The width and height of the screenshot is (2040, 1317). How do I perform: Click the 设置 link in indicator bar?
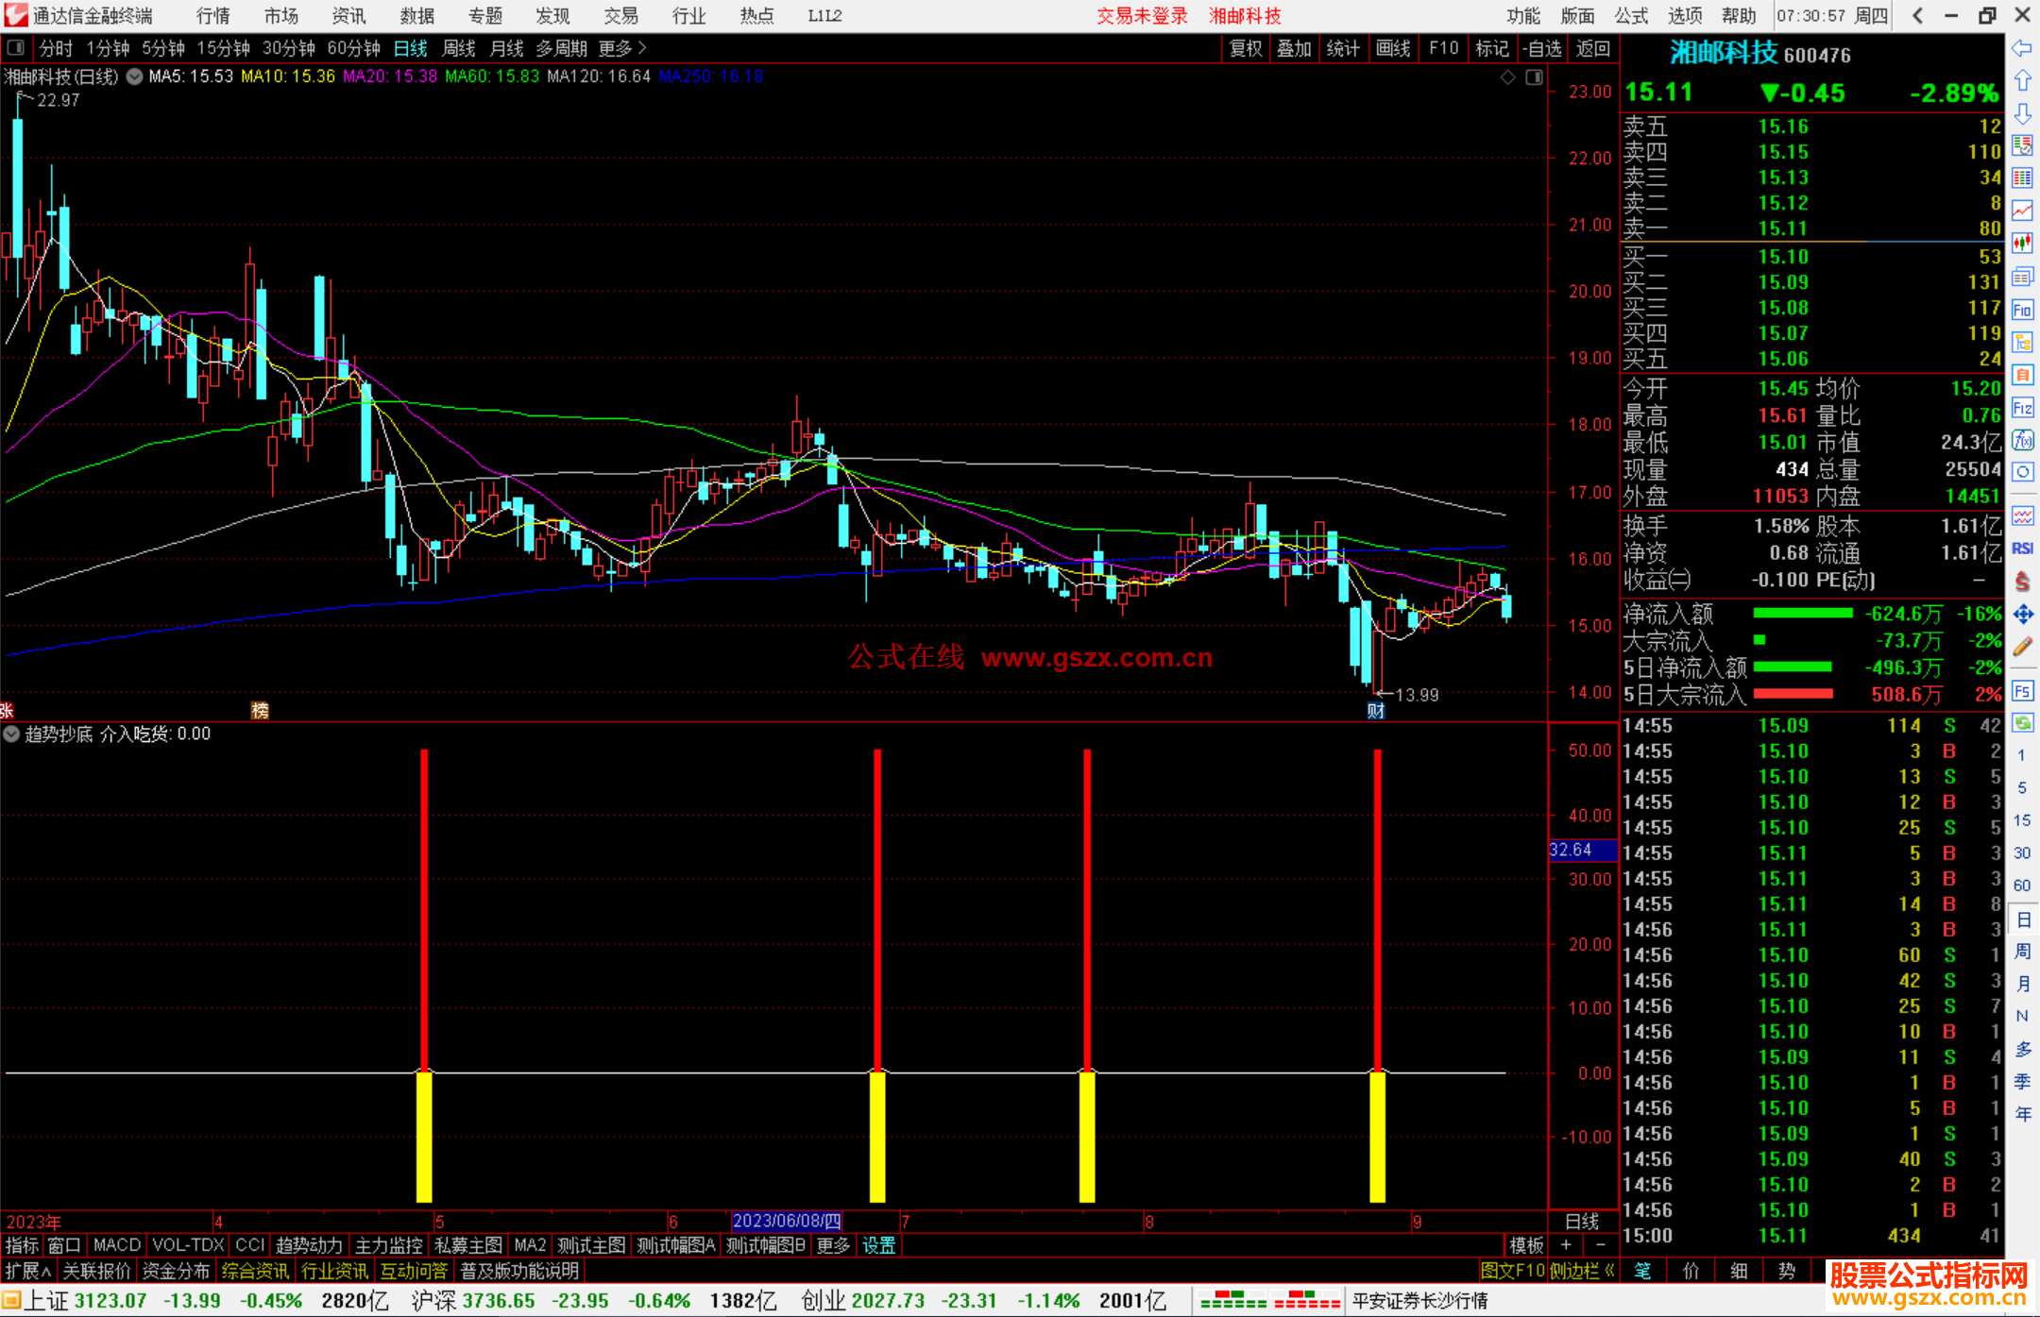click(x=878, y=1245)
